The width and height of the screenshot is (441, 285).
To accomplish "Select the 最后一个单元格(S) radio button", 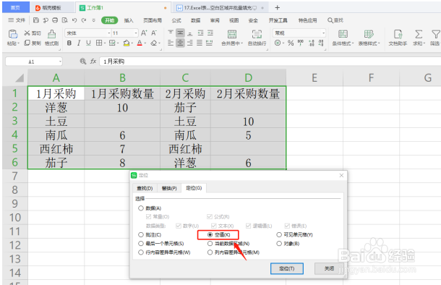I will [141, 243].
